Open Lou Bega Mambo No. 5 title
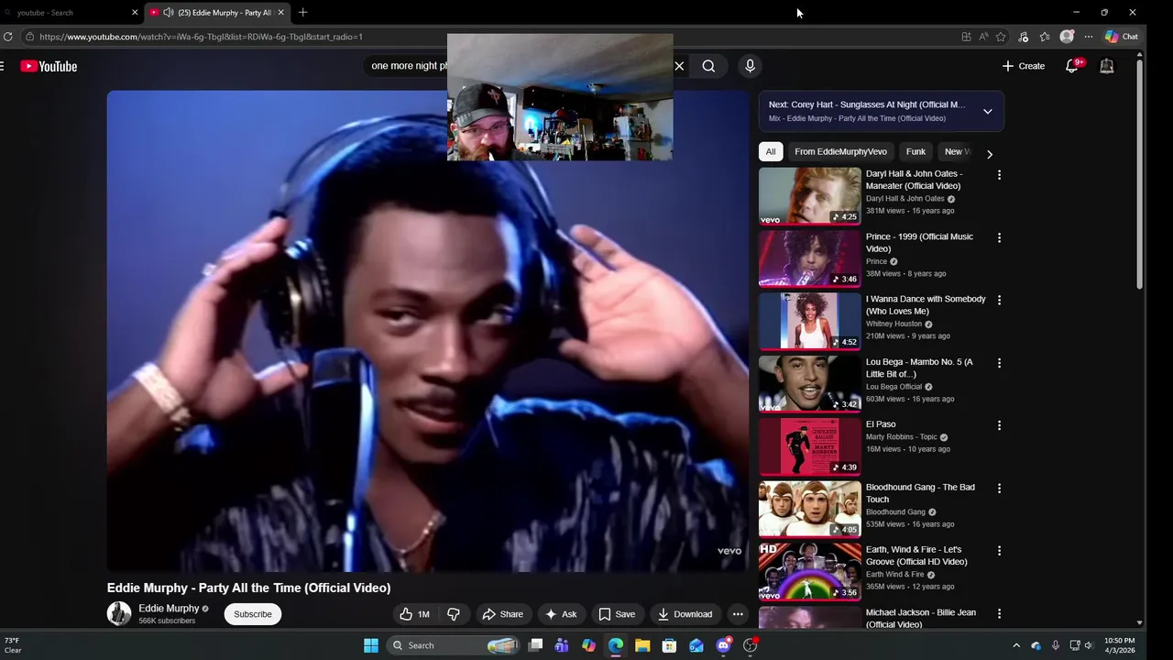Viewport: 1173px width, 660px height. pos(919,368)
